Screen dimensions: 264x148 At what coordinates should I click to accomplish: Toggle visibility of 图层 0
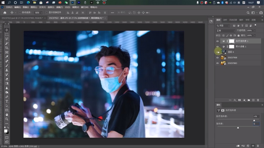[218, 52]
